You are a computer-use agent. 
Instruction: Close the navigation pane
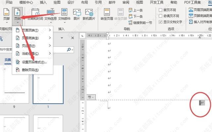[73, 38]
